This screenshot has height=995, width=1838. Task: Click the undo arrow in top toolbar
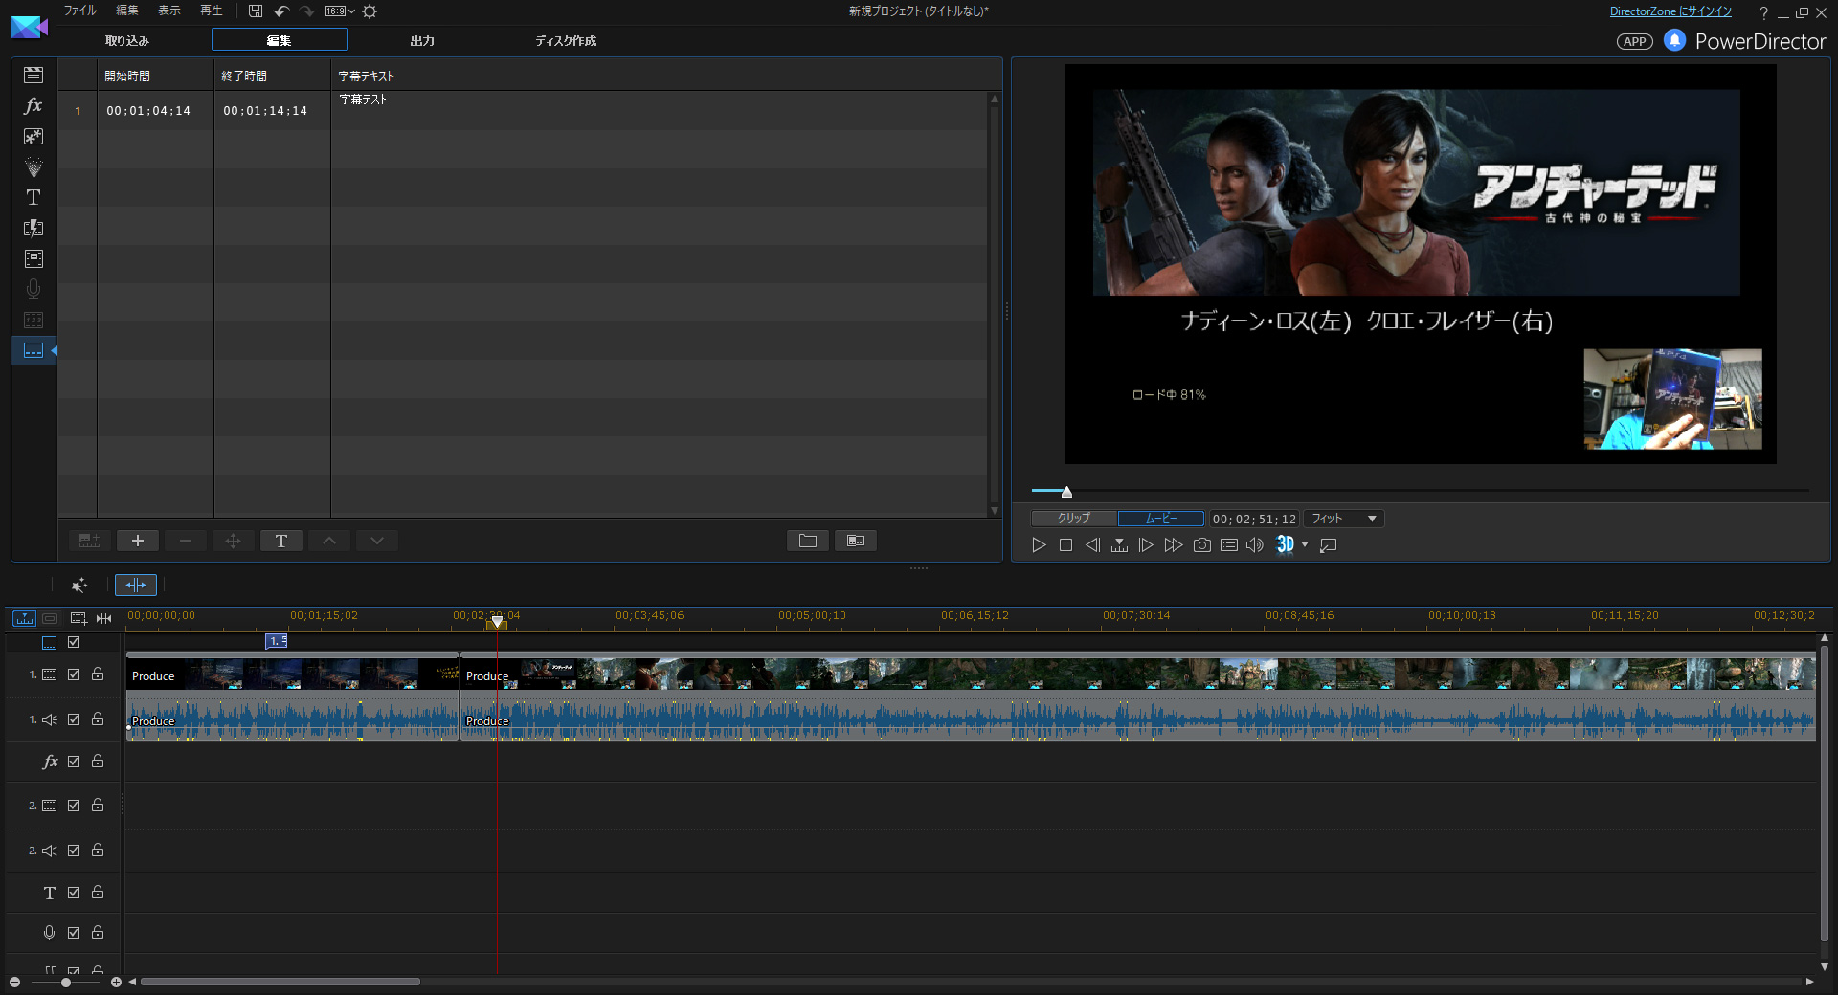tap(281, 11)
